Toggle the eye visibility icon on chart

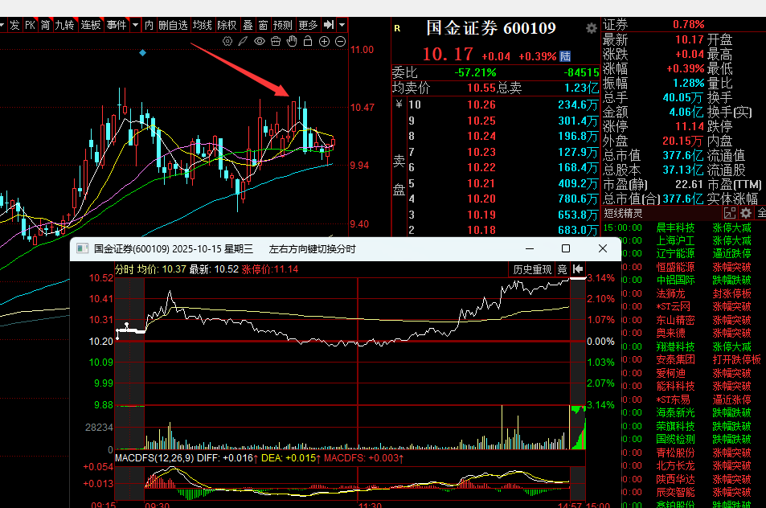[260, 42]
